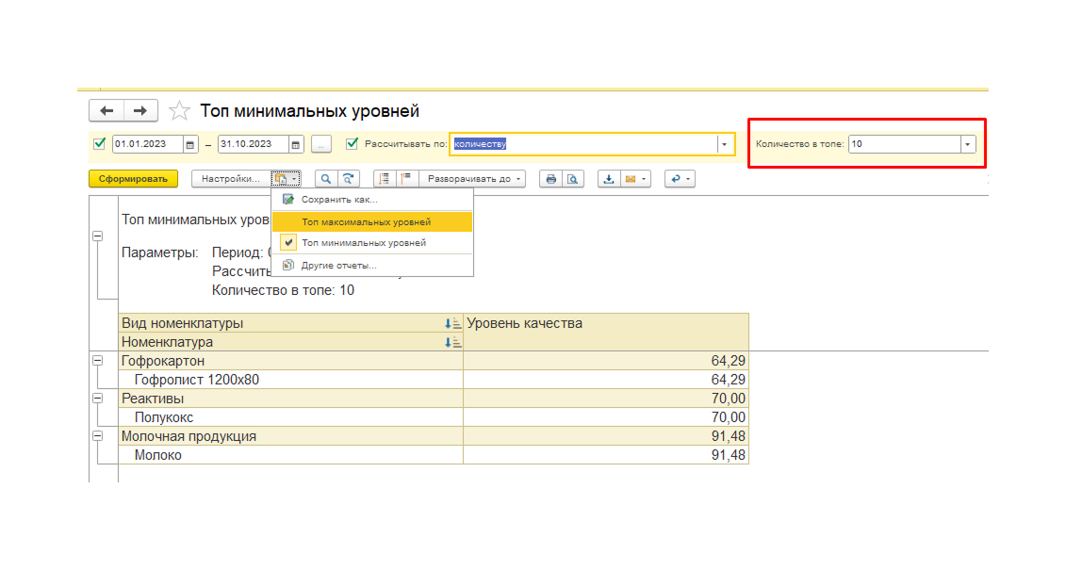Collapse the Гофрокартон group row

click(98, 361)
